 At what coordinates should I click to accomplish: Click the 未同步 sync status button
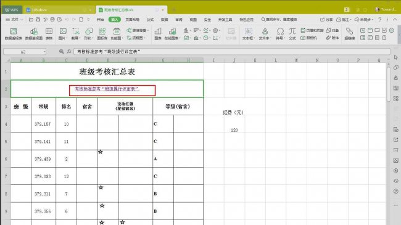point(364,20)
